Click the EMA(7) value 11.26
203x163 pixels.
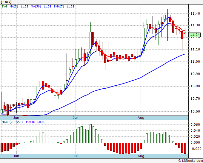(70, 7)
